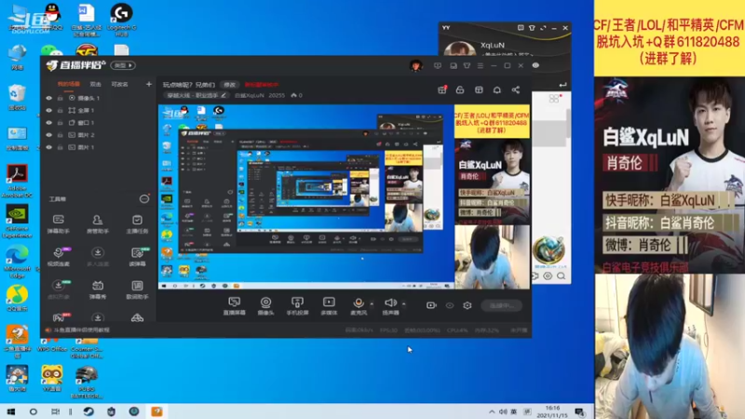745x419 pixels.
Task: Open the 房管助手 tool
Action: (98, 224)
